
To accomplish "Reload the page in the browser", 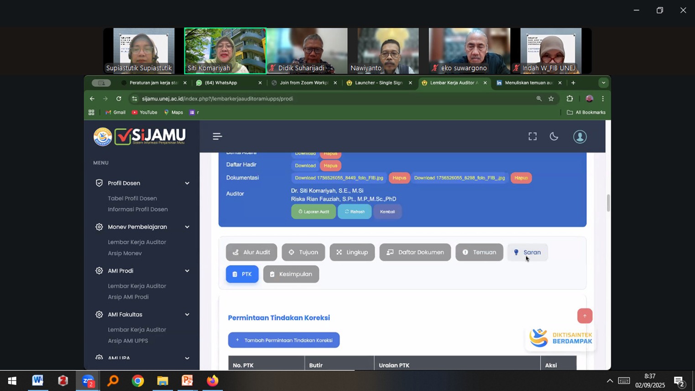I will click(119, 99).
